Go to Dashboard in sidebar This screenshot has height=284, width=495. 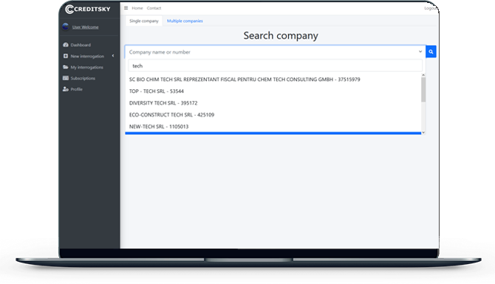81,45
